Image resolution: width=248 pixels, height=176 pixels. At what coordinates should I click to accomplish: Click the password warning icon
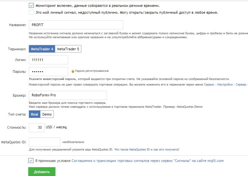tap(73, 71)
